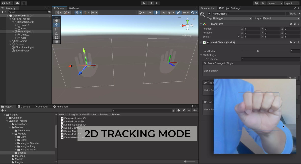Enable the Static checkbox
The height and width of the screenshot is (164, 301).
(x=287, y=14)
